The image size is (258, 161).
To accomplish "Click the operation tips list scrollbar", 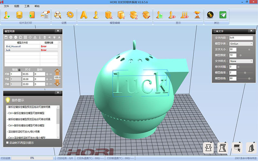I will (58, 122).
